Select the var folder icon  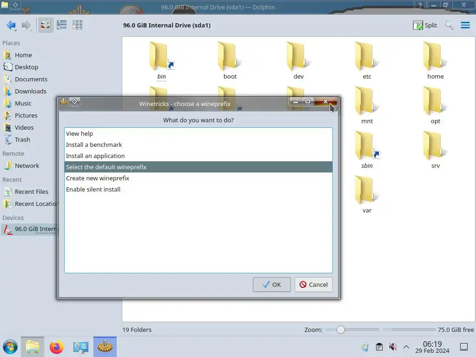pos(367,191)
